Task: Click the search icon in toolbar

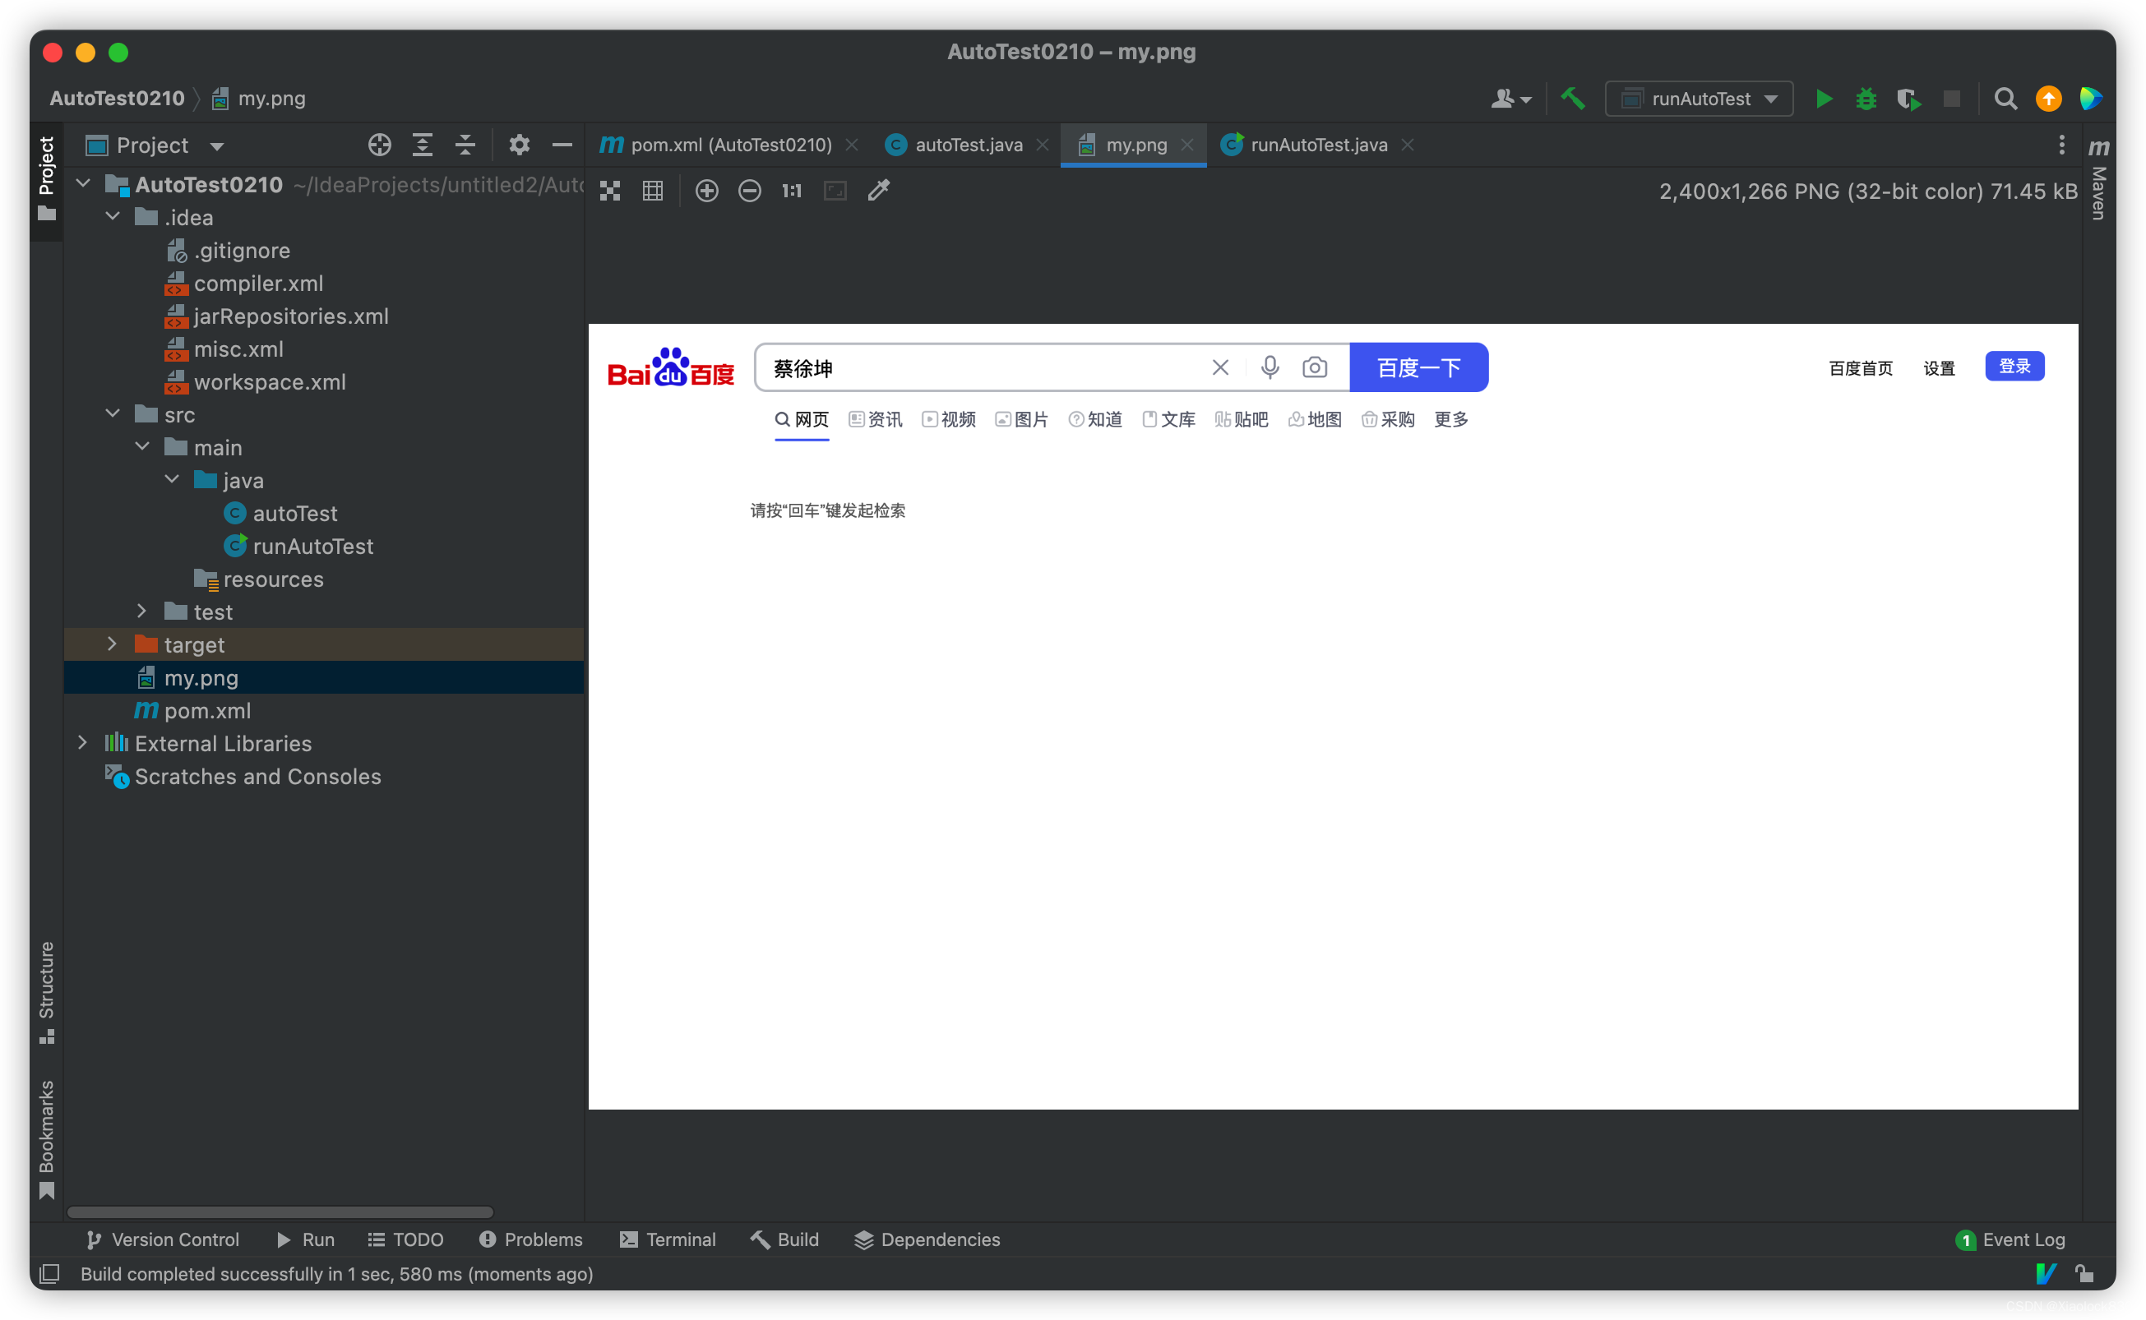Action: point(2004,97)
